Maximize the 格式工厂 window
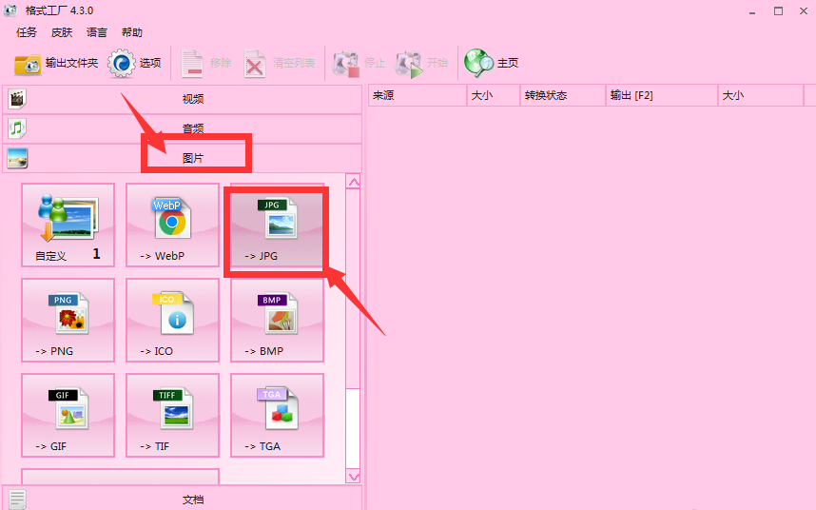This screenshot has height=510, width=816. (x=778, y=10)
